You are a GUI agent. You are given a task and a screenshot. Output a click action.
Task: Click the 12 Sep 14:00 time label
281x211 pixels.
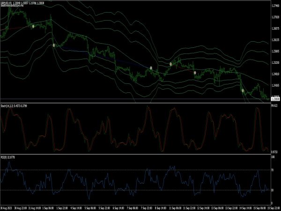click(x=203, y=208)
